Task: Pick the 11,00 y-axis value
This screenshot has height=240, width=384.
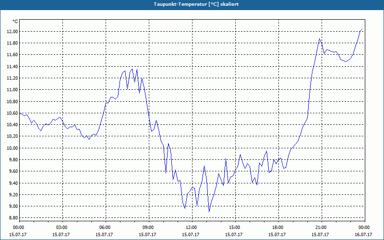Action: pyautogui.click(x=12, y=90)
